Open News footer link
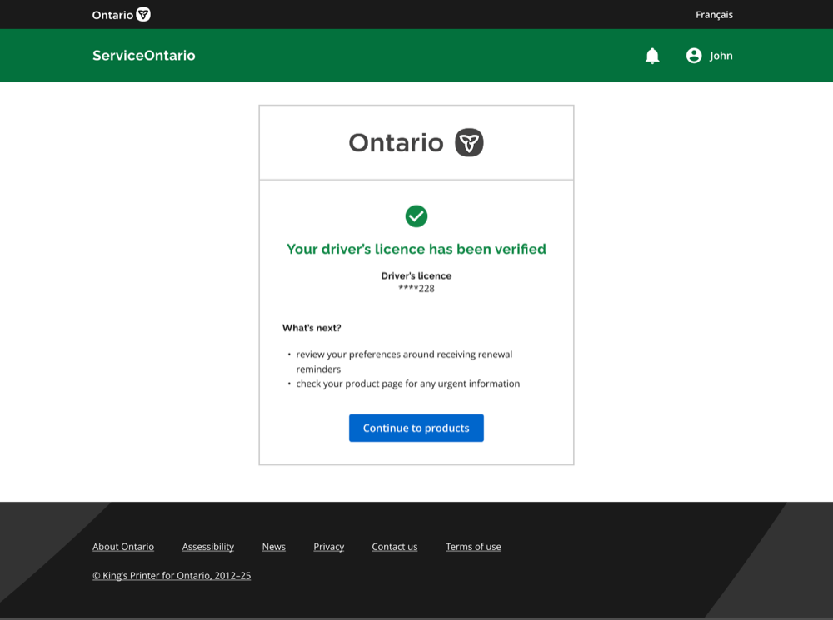833x620 pixels. pyautogui.click(x=273, y=547)
